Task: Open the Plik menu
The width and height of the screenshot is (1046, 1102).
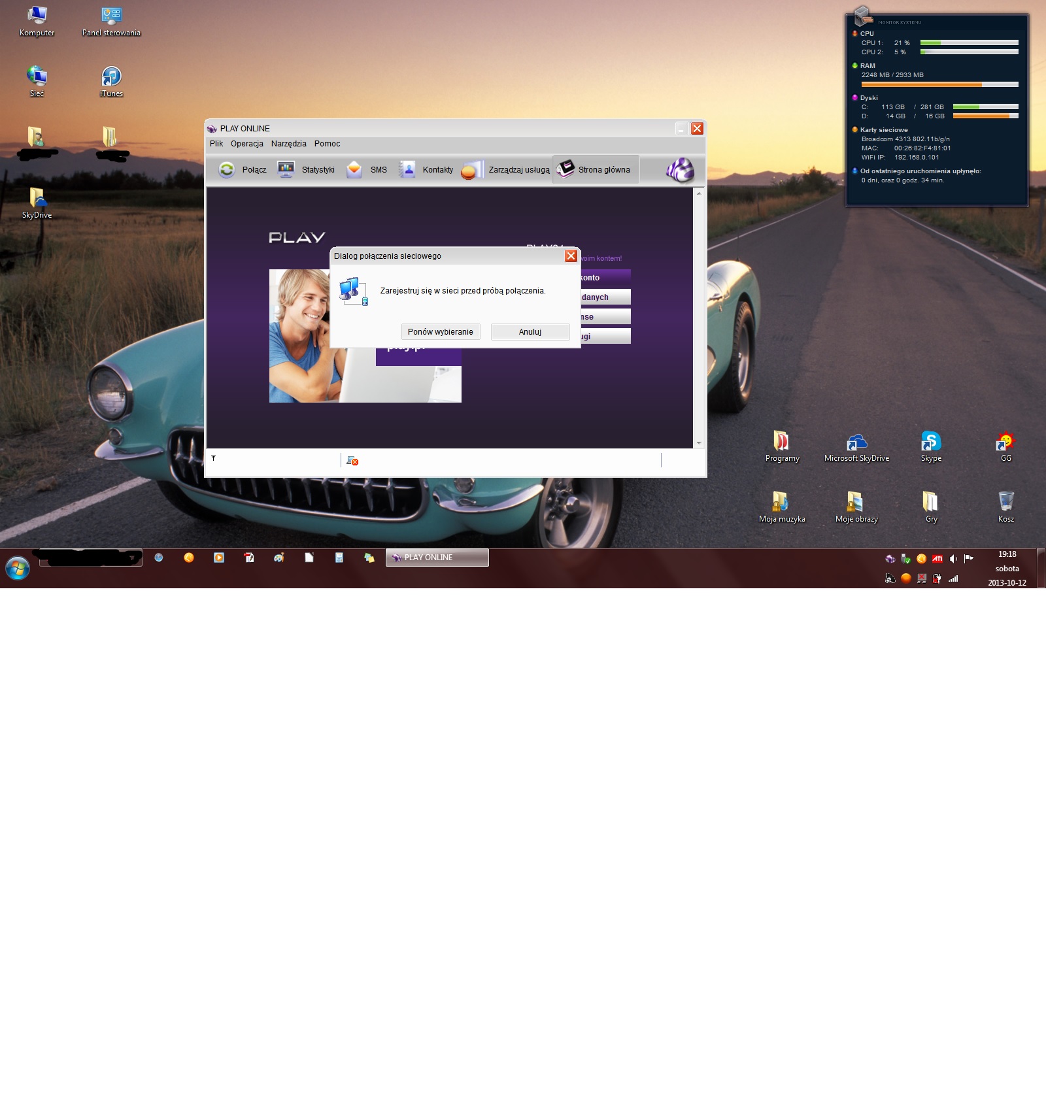Action: 216,144
